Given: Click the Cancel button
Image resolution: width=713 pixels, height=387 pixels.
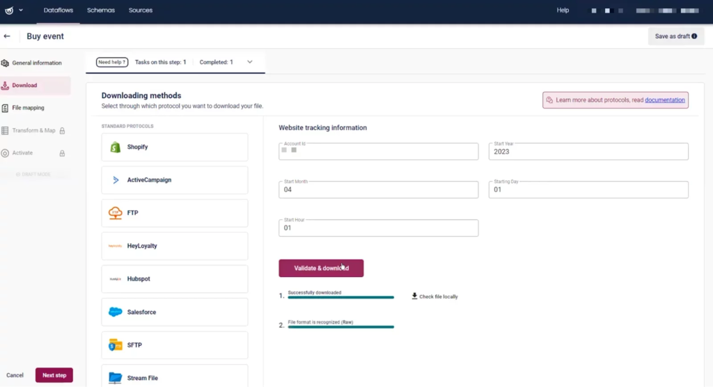Looking at the screenshot, I should [15, 376].
